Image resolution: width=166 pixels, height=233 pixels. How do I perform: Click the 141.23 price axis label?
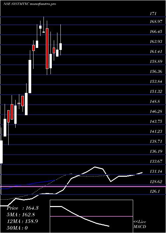(x=156, y=131)
